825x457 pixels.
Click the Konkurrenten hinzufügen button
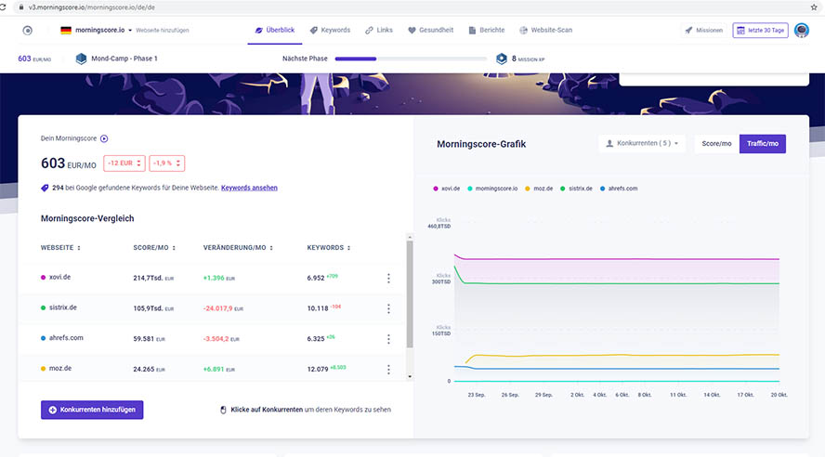click(x=92, y=410)
